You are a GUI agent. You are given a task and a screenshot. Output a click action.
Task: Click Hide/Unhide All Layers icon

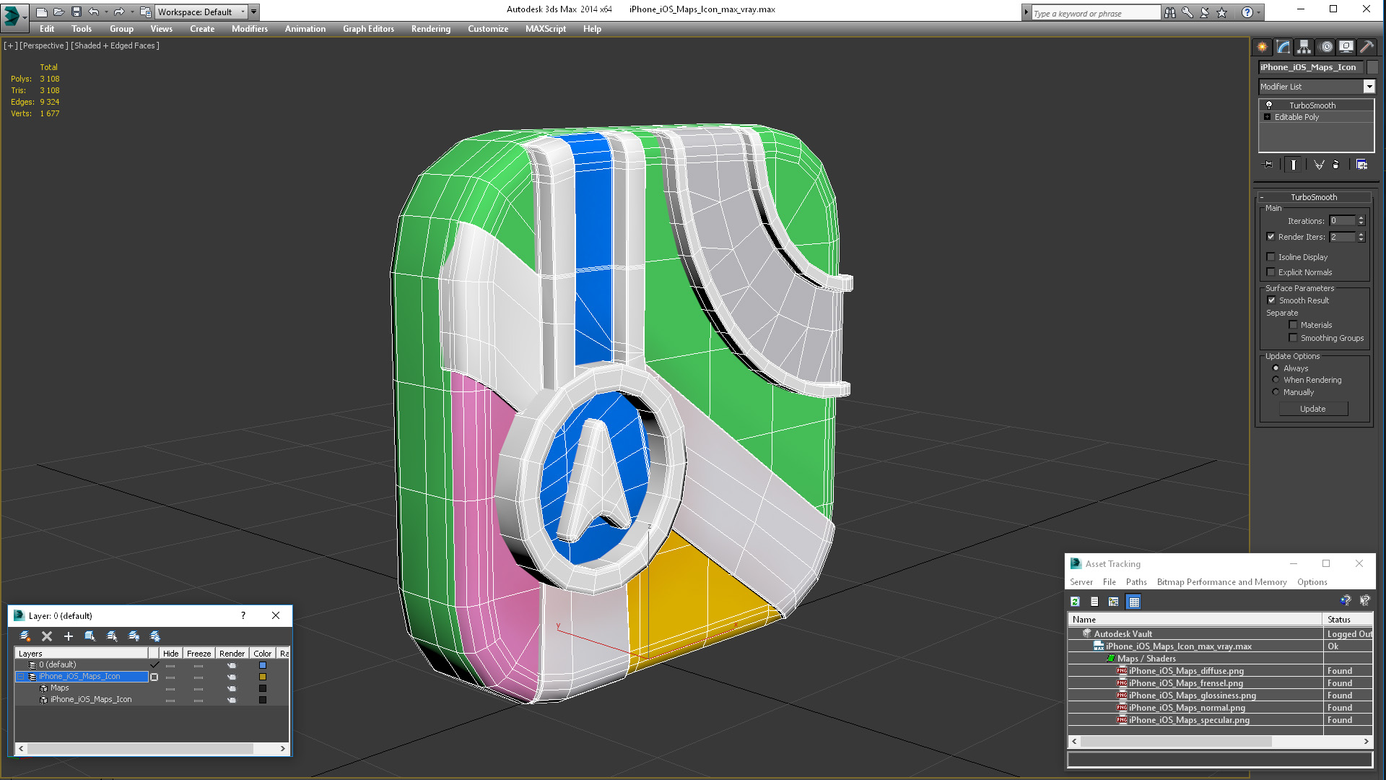point(134,636)
